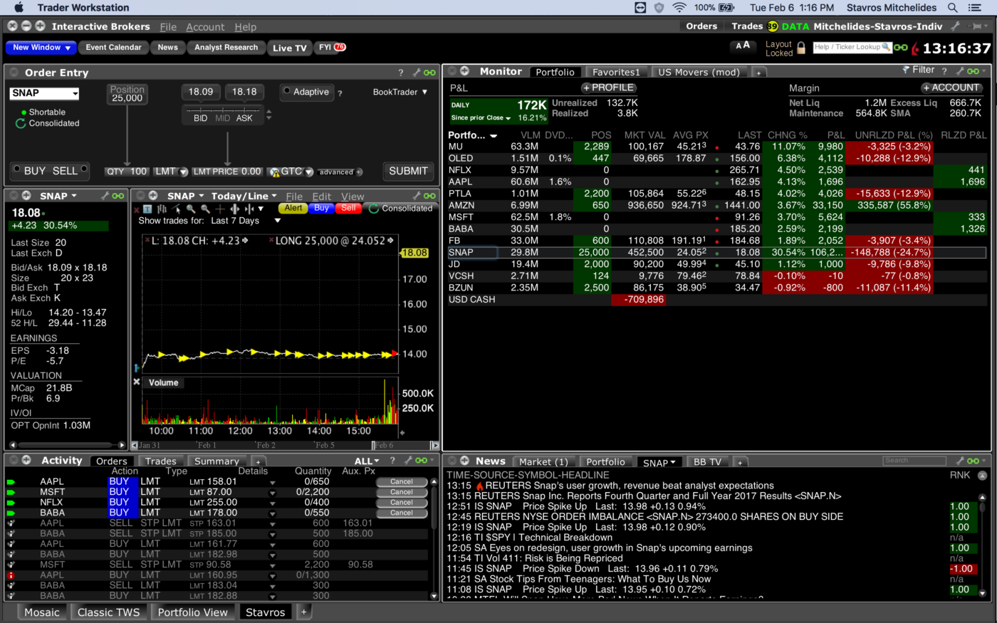Launch Live TV
997x623 pixels.
pos(289,48)
